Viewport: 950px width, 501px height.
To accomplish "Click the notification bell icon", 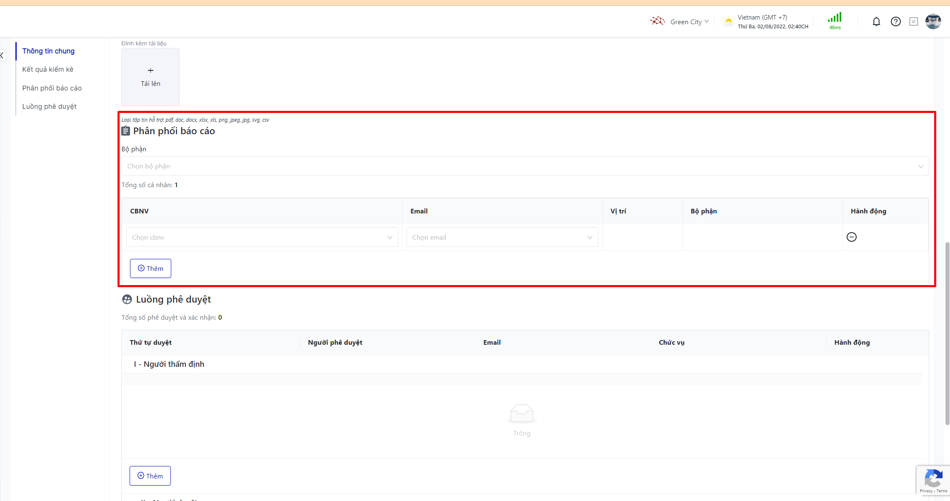I will coord(876,22).
